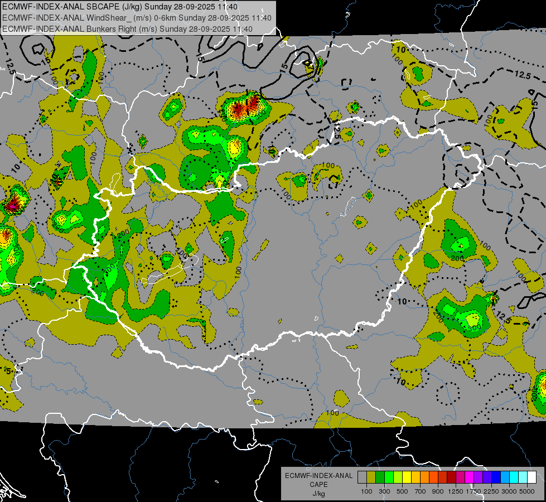Select the red legend swatch after 900
This screenshot has height=502, width=546.
[x=443, y=477]
